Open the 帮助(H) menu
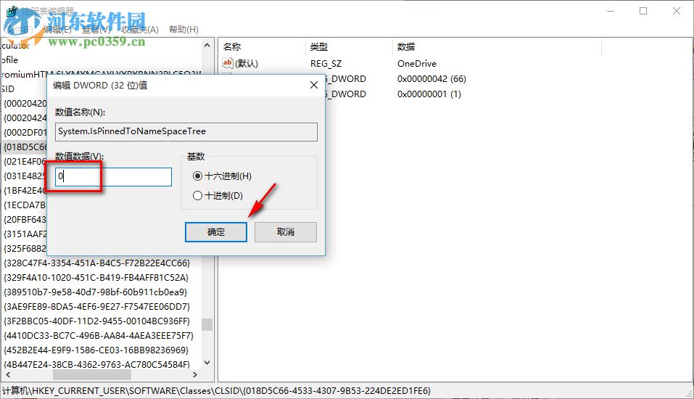 (183, 30)
